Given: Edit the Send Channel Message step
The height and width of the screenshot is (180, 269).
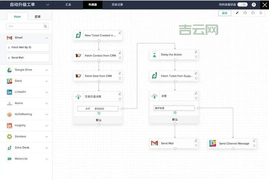Looking at the screenshot, I should tap(254, 141).
